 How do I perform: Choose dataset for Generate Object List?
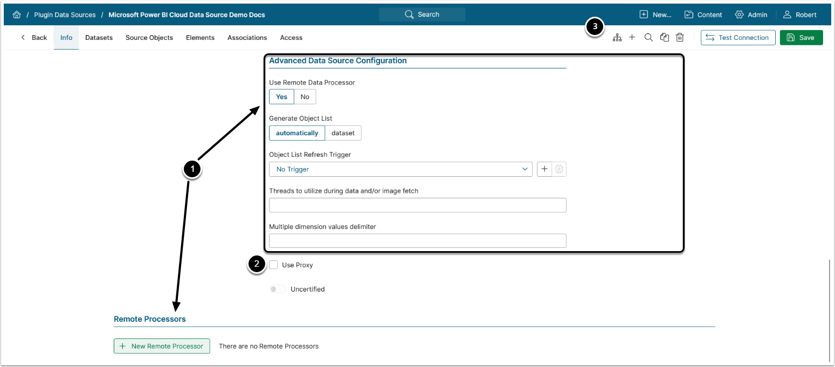click(x=343, y=133)
